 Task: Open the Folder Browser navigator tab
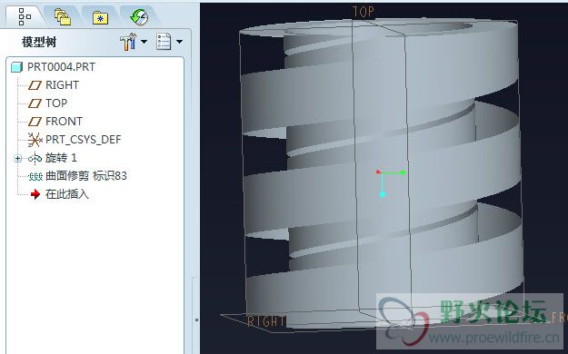tap(63, 16)
